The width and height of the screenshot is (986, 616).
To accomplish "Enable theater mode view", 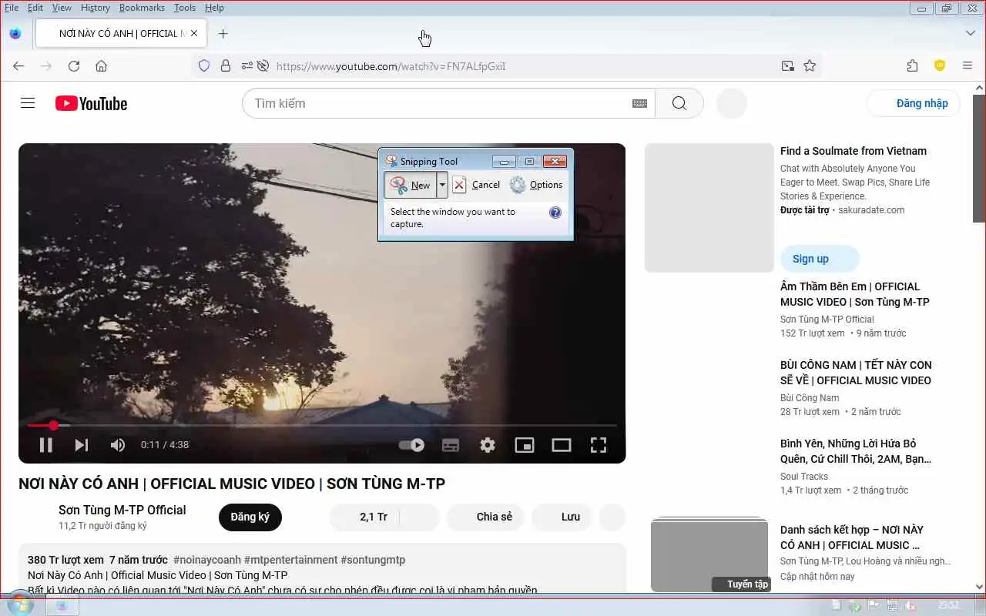I will coord(562,445).
